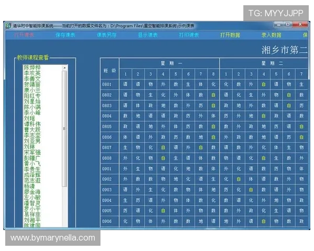The image size is (314, 251).
Task: Select teacher 康小兰 in the list
Action: pos(32,90)
